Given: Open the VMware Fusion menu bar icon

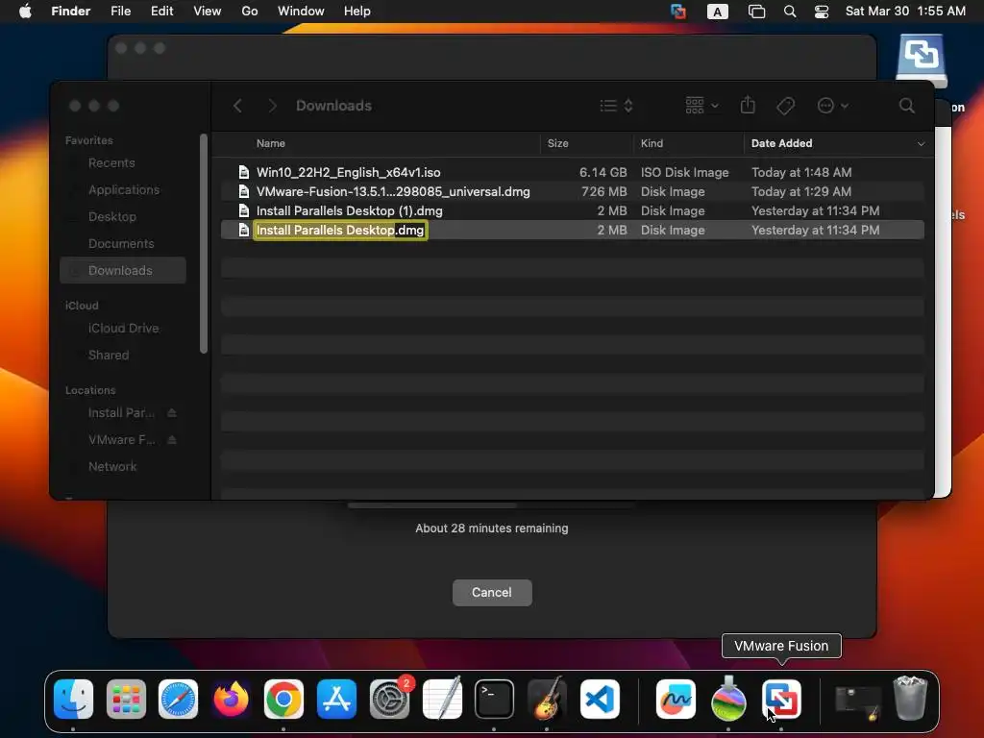Looking at the screenshot, I should (677, 12).
